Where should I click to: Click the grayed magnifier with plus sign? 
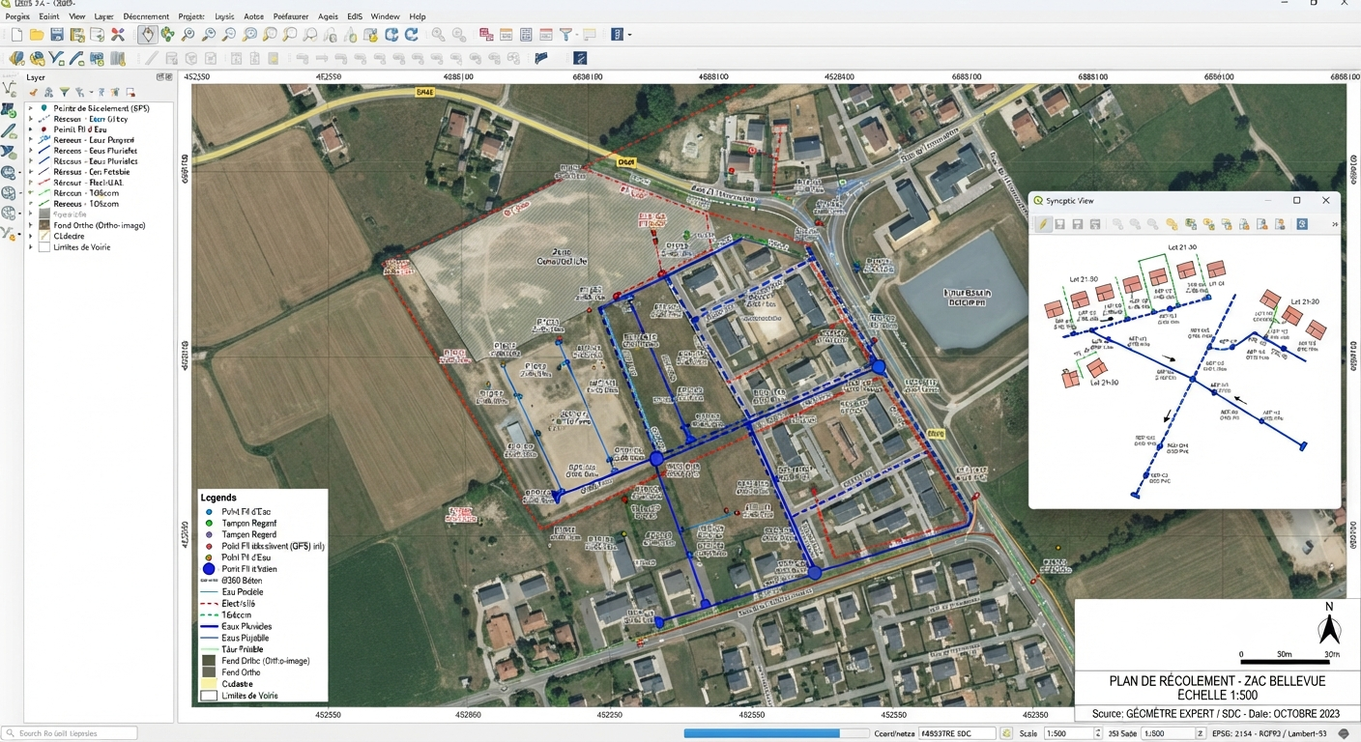438,35
